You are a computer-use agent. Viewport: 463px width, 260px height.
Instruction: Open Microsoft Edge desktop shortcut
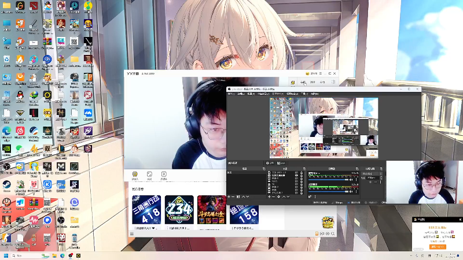point(6,131)
